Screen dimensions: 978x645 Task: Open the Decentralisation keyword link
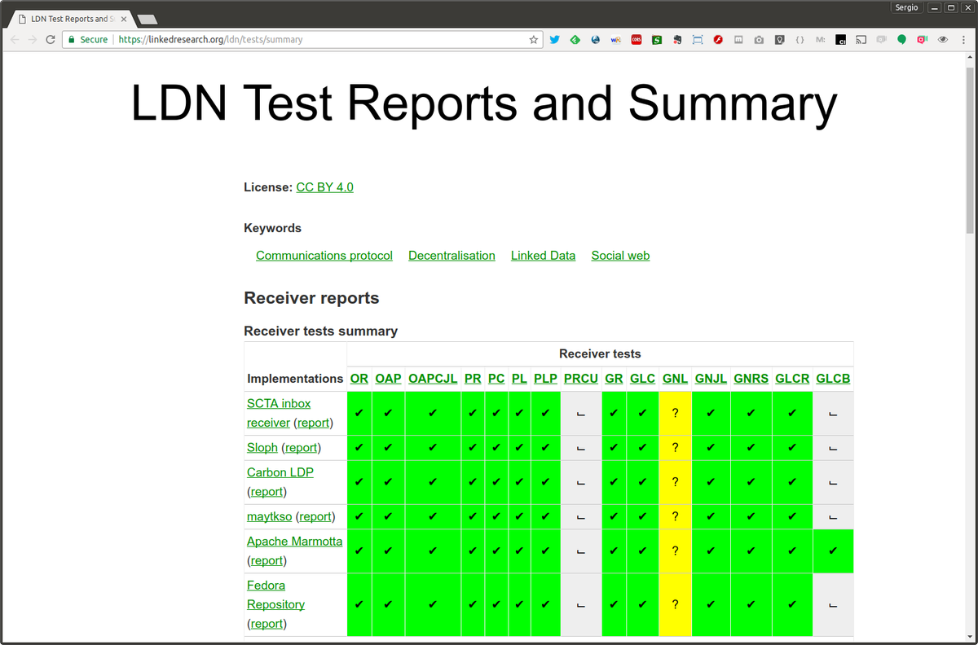tap(452, 256)
